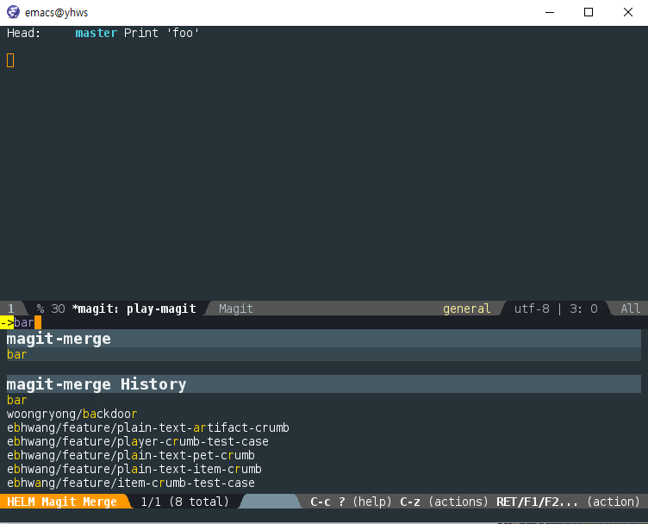
Task: Click the All position indicator
Action: tap(630, 309)
